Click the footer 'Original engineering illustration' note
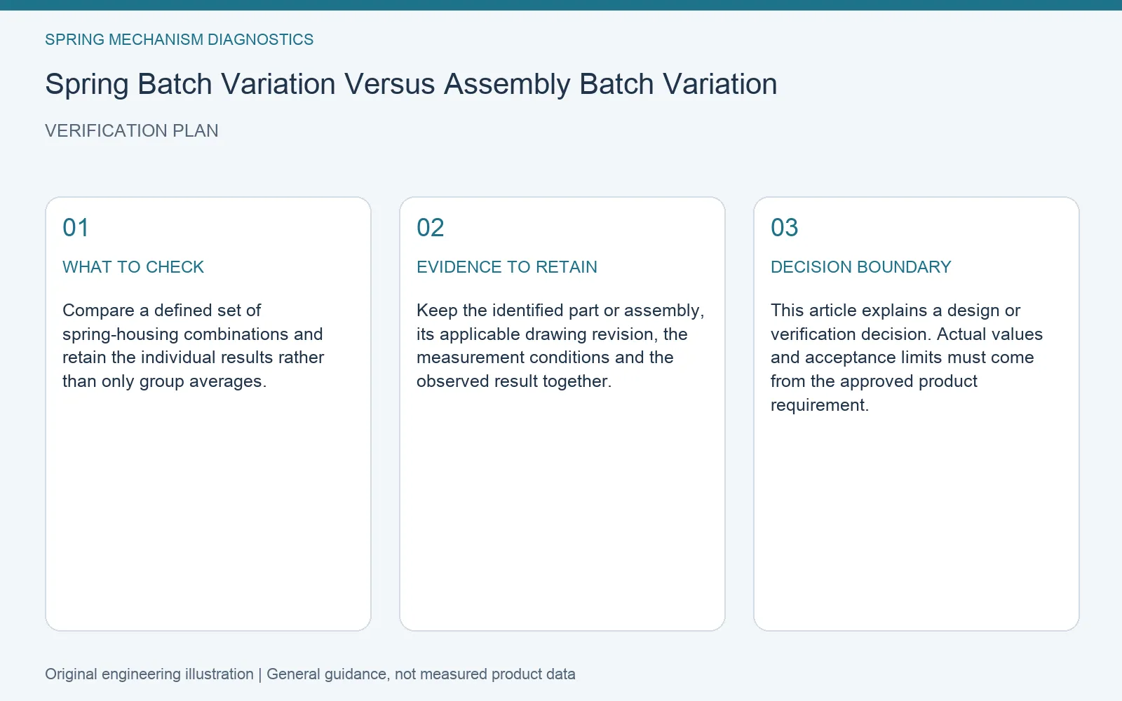The image size is (1122, 701). (x=310, y=674)
